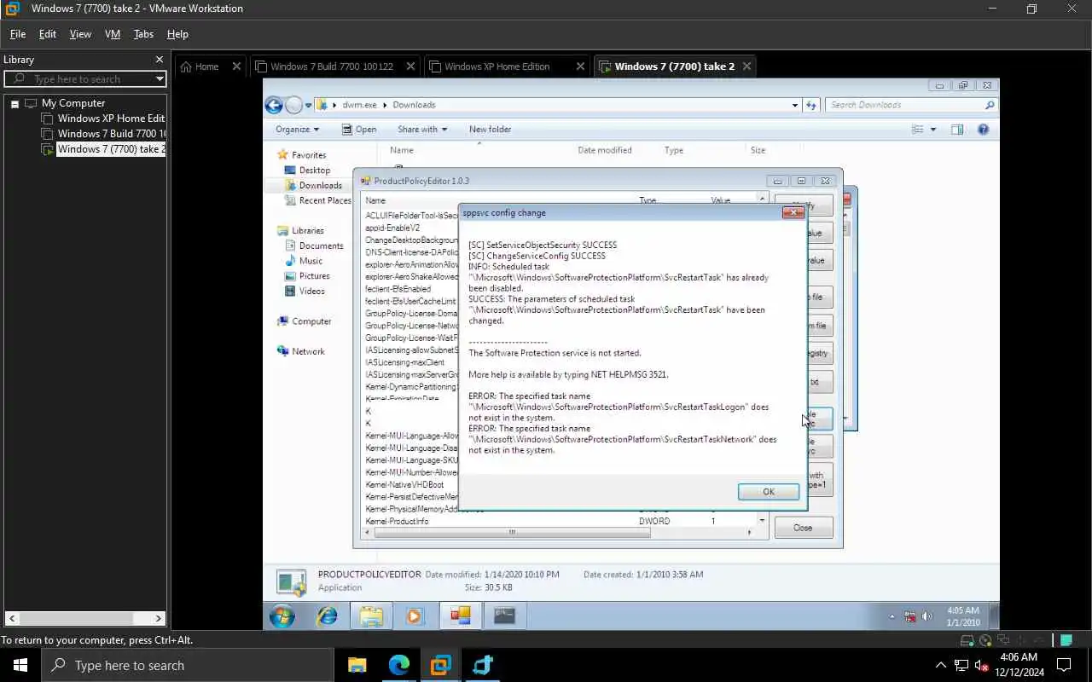Open the view options dropdown arrow
This screenshot has height=682, width=1092.
click(x=932, y=130)
